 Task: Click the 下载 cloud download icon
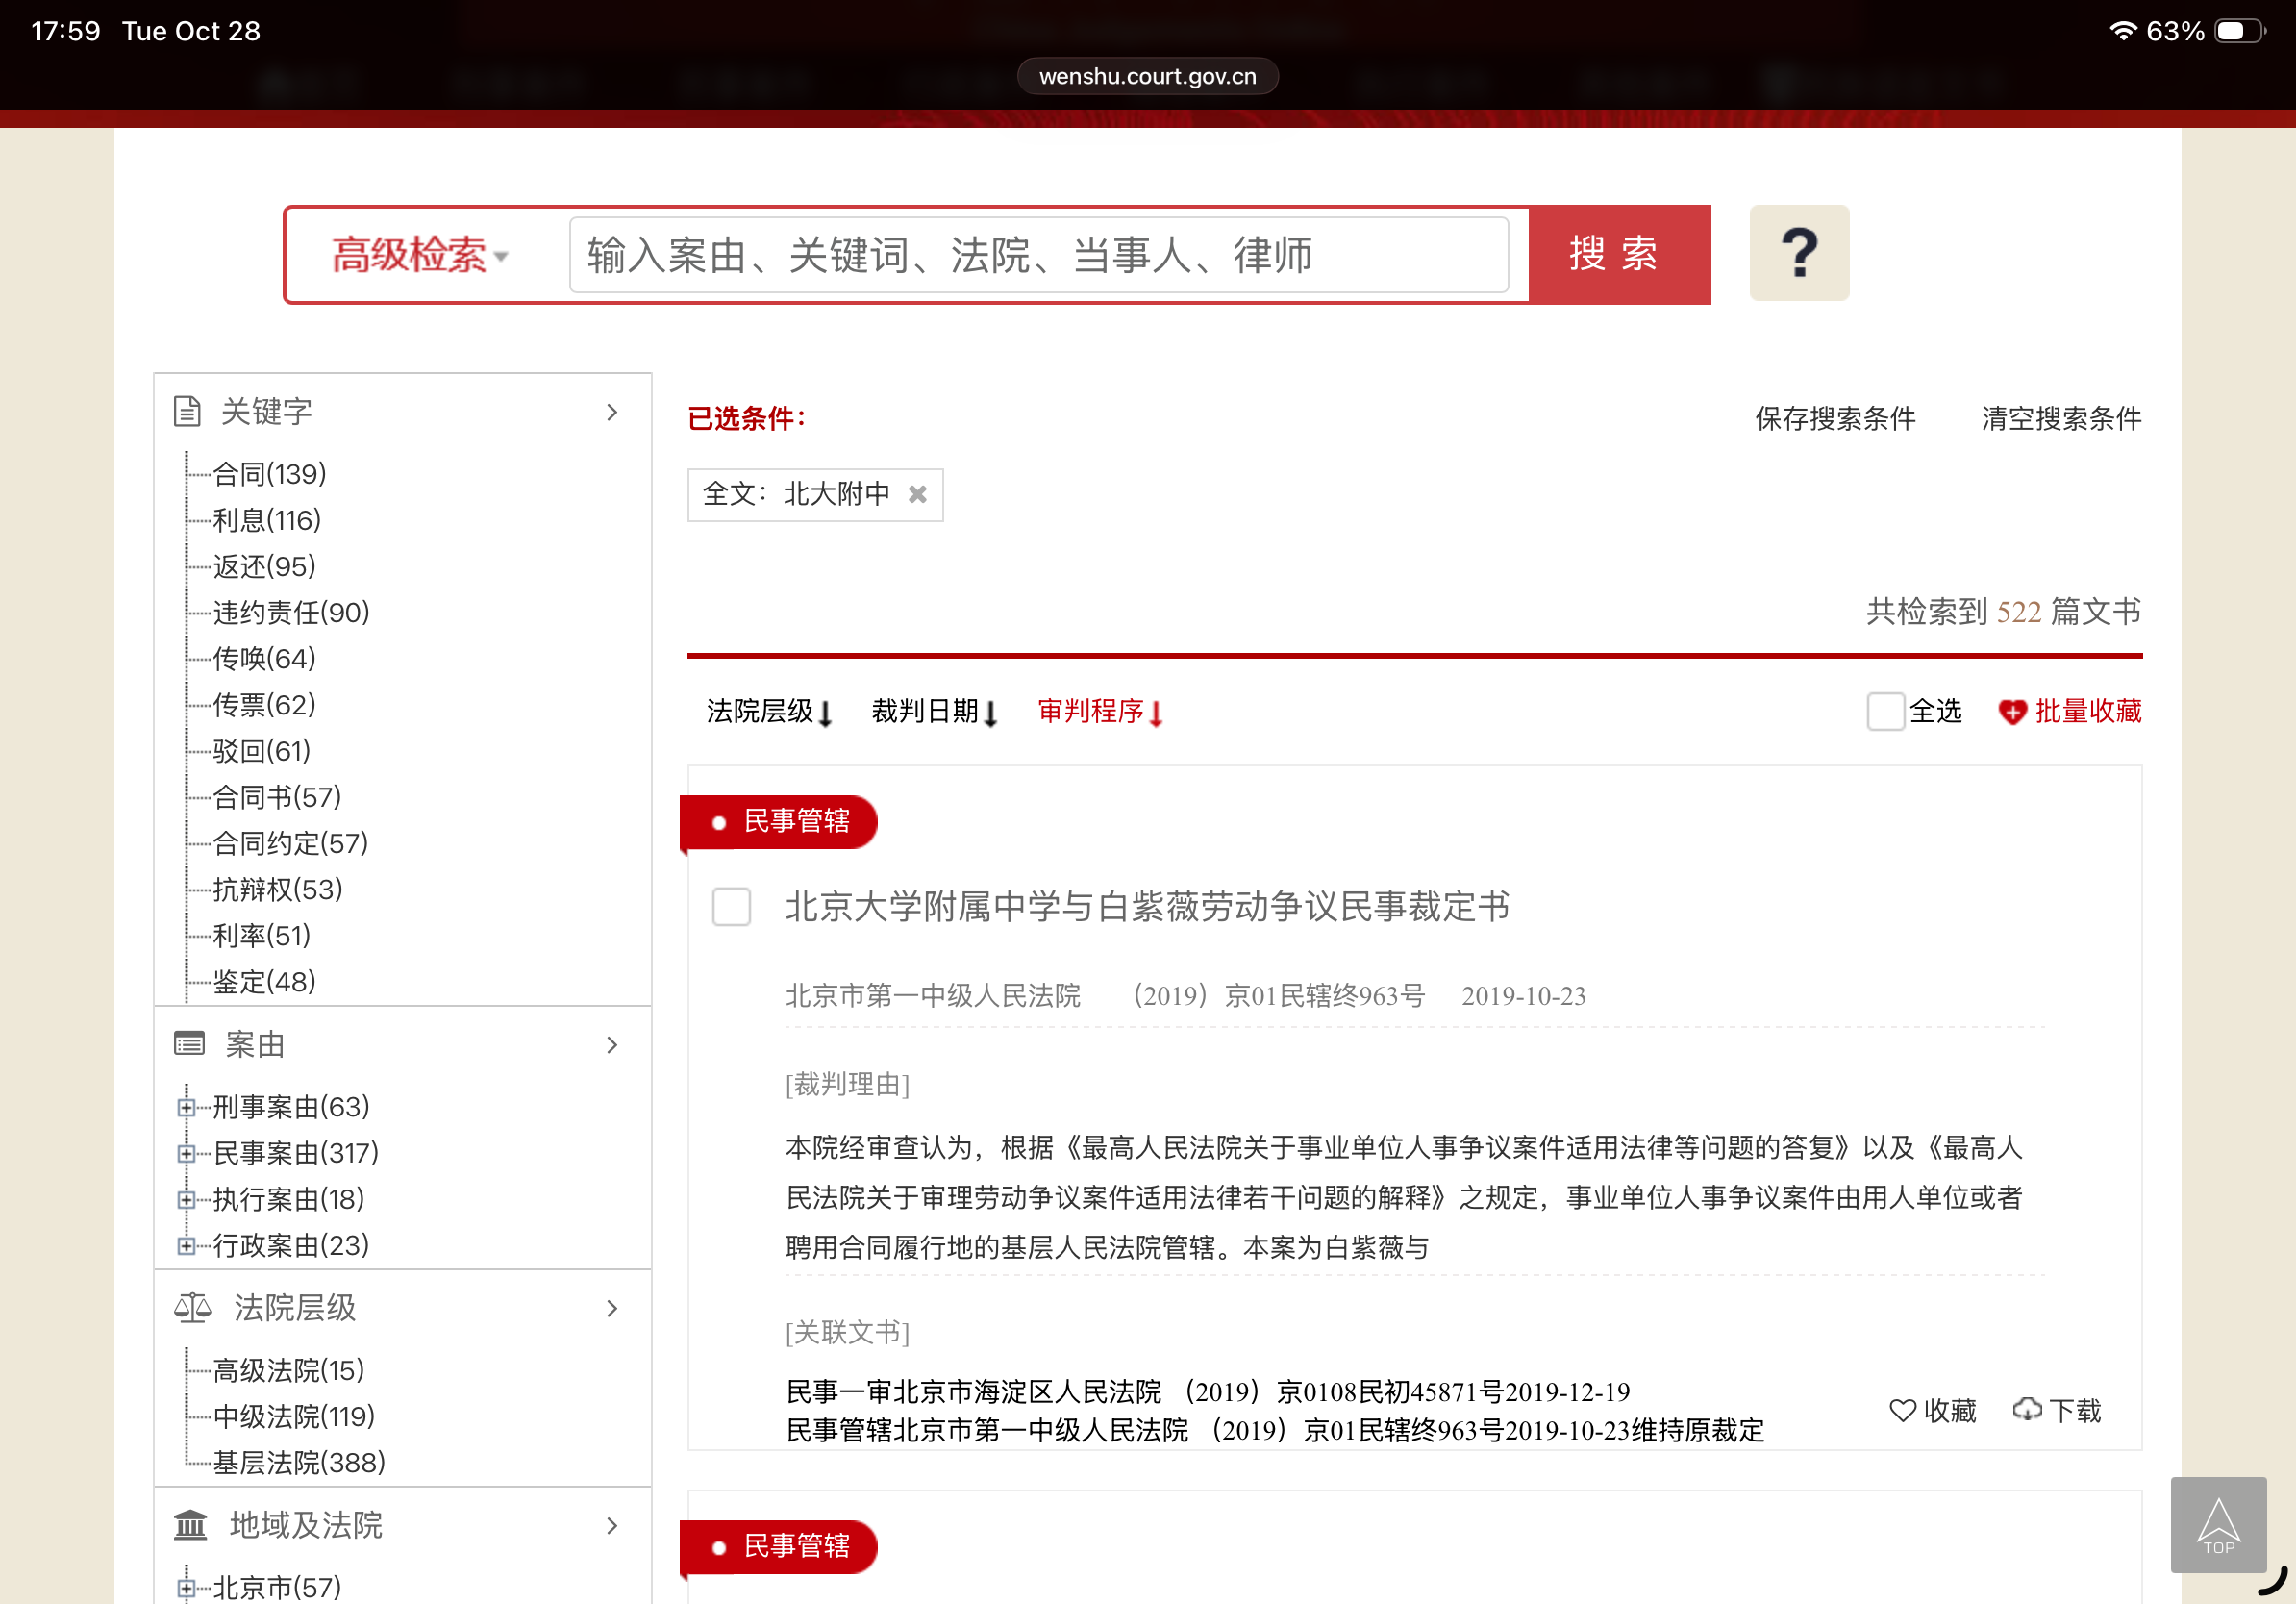coord(2027,1410)
